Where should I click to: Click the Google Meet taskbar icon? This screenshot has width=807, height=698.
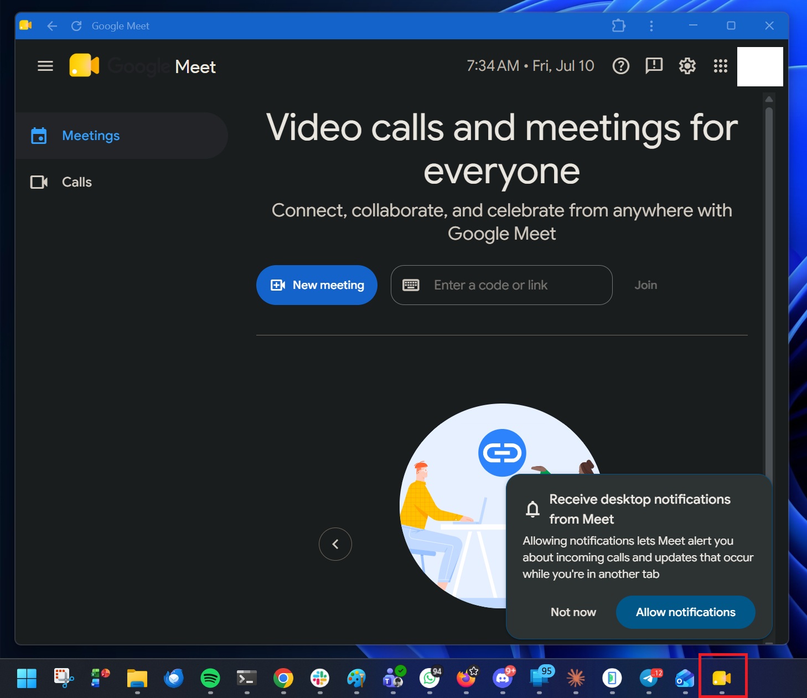[722, 678]
